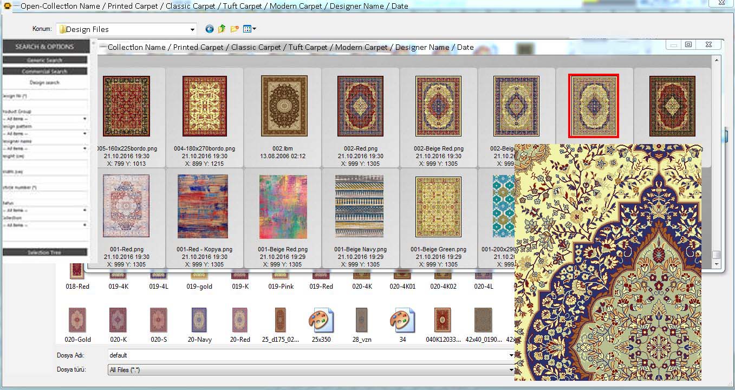Viewport: 735px width, 390px height.
Task: Select the 001-Beige Red.png colorful thumbnail
Action: pos(283,206)
